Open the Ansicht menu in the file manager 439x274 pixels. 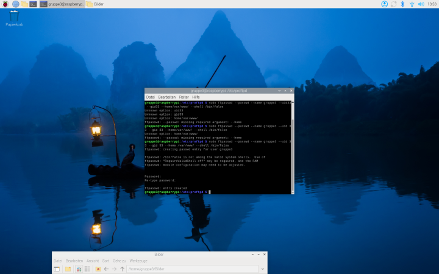[x=93, y=261]
